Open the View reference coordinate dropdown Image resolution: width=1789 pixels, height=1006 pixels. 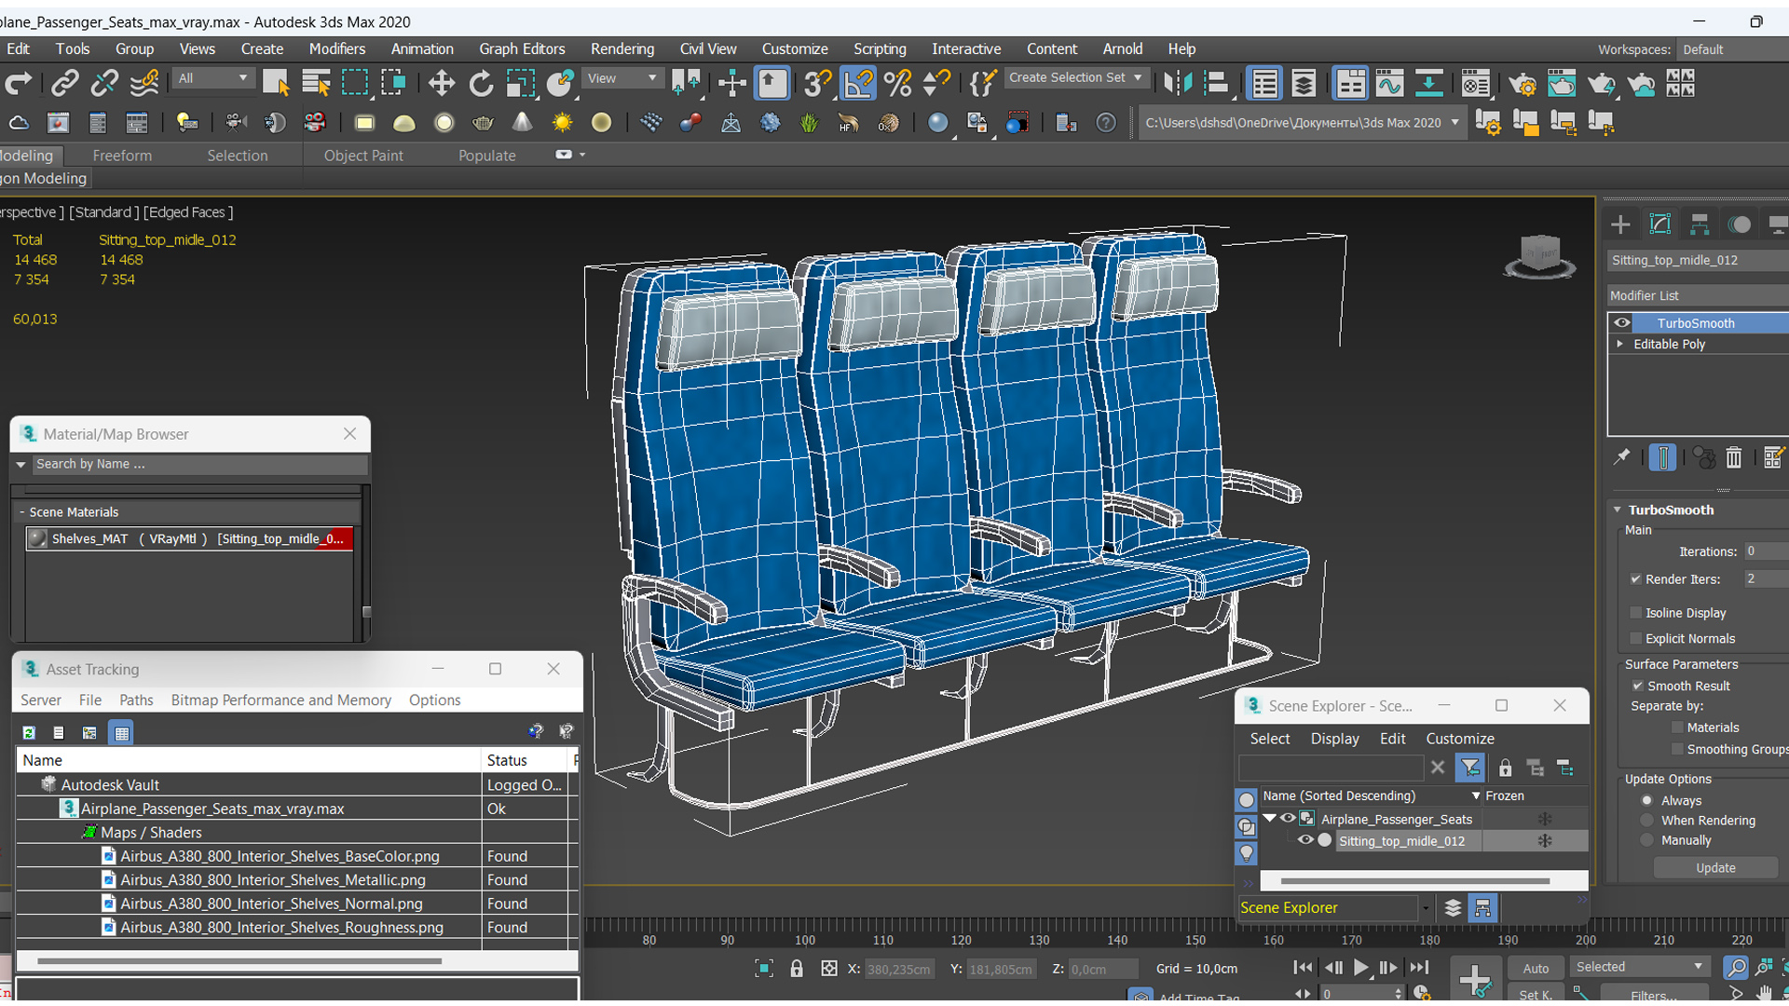click(x=622, y=78)
